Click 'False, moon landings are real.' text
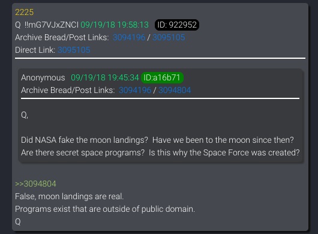 click(x=70, y=196)
